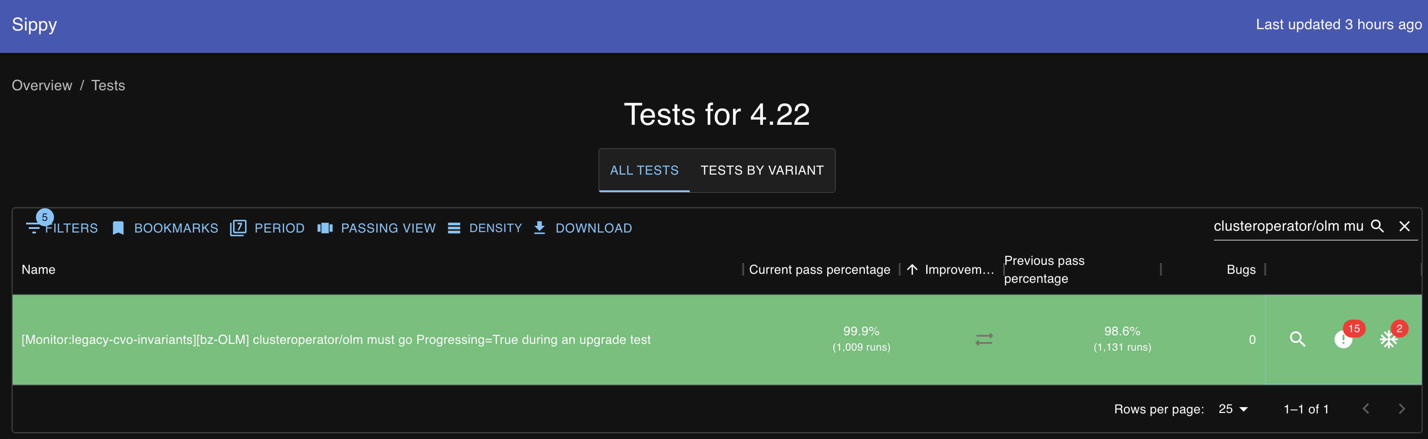Click the search magnifier in the search field

[x=1377, y=226]
